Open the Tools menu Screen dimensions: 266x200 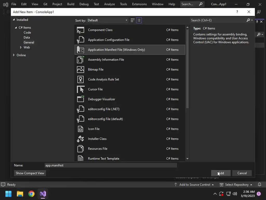(x=123, y=4)
